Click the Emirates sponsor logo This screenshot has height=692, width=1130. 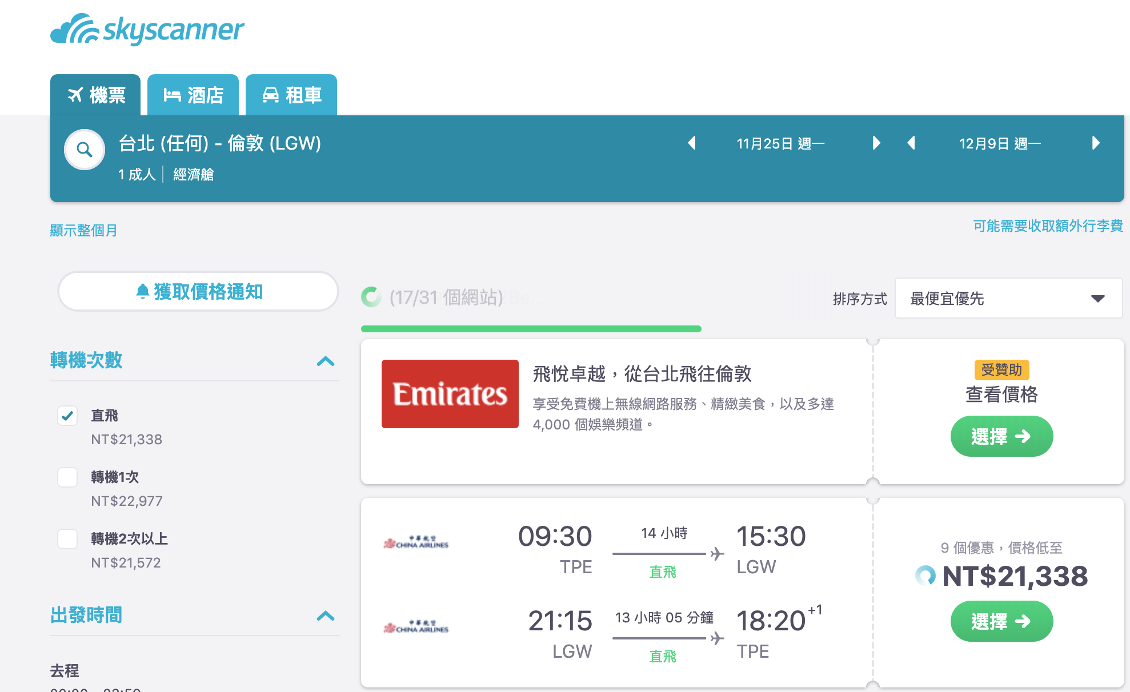click(x=450, y=394)
